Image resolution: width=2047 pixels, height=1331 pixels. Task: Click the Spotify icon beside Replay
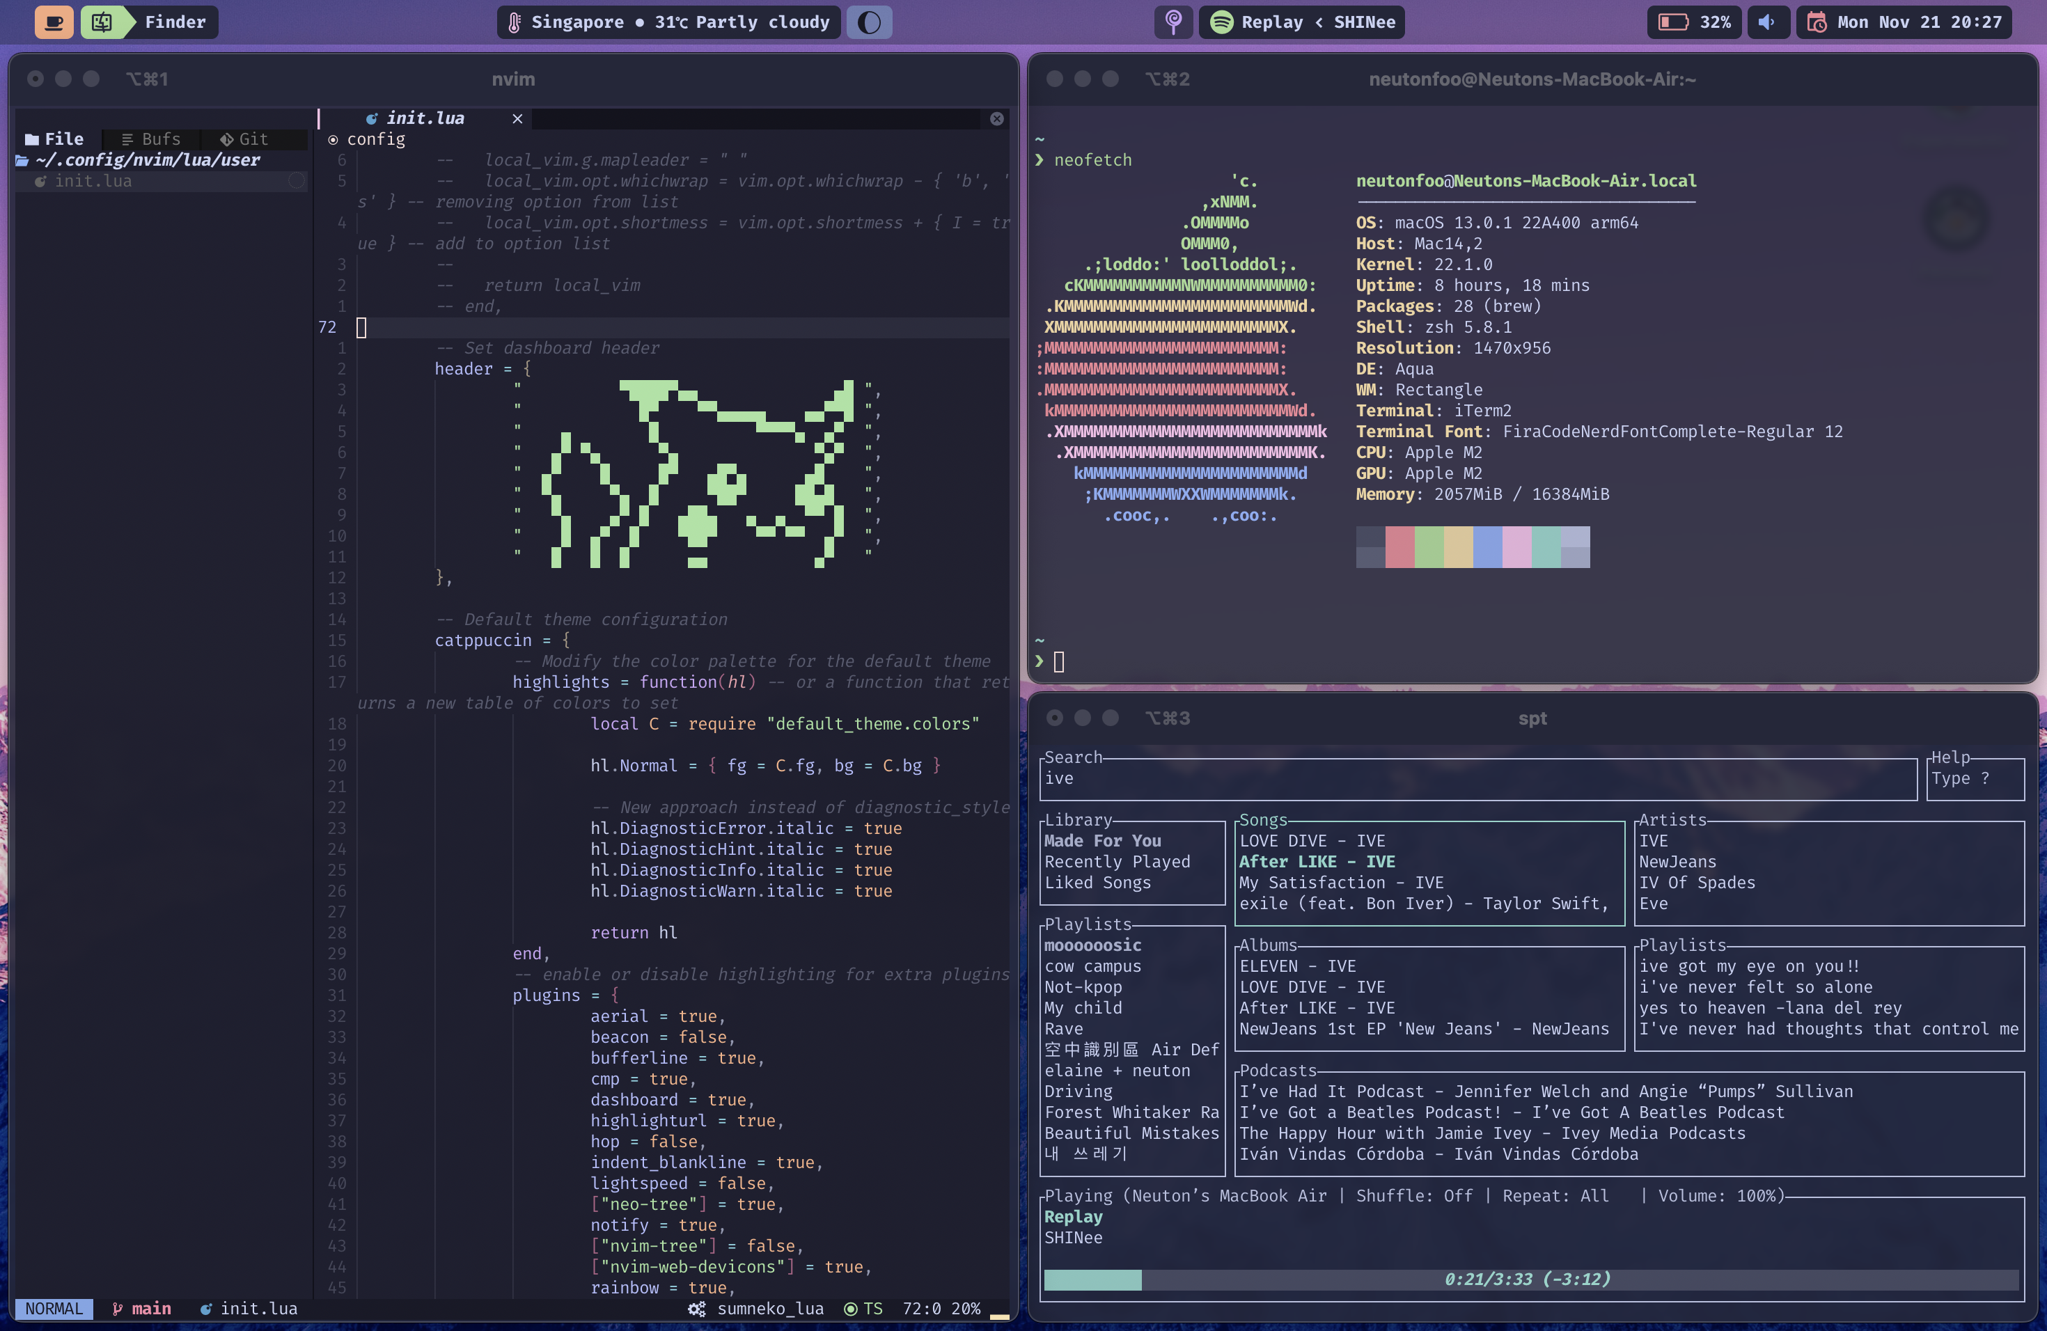(1221, 22)
